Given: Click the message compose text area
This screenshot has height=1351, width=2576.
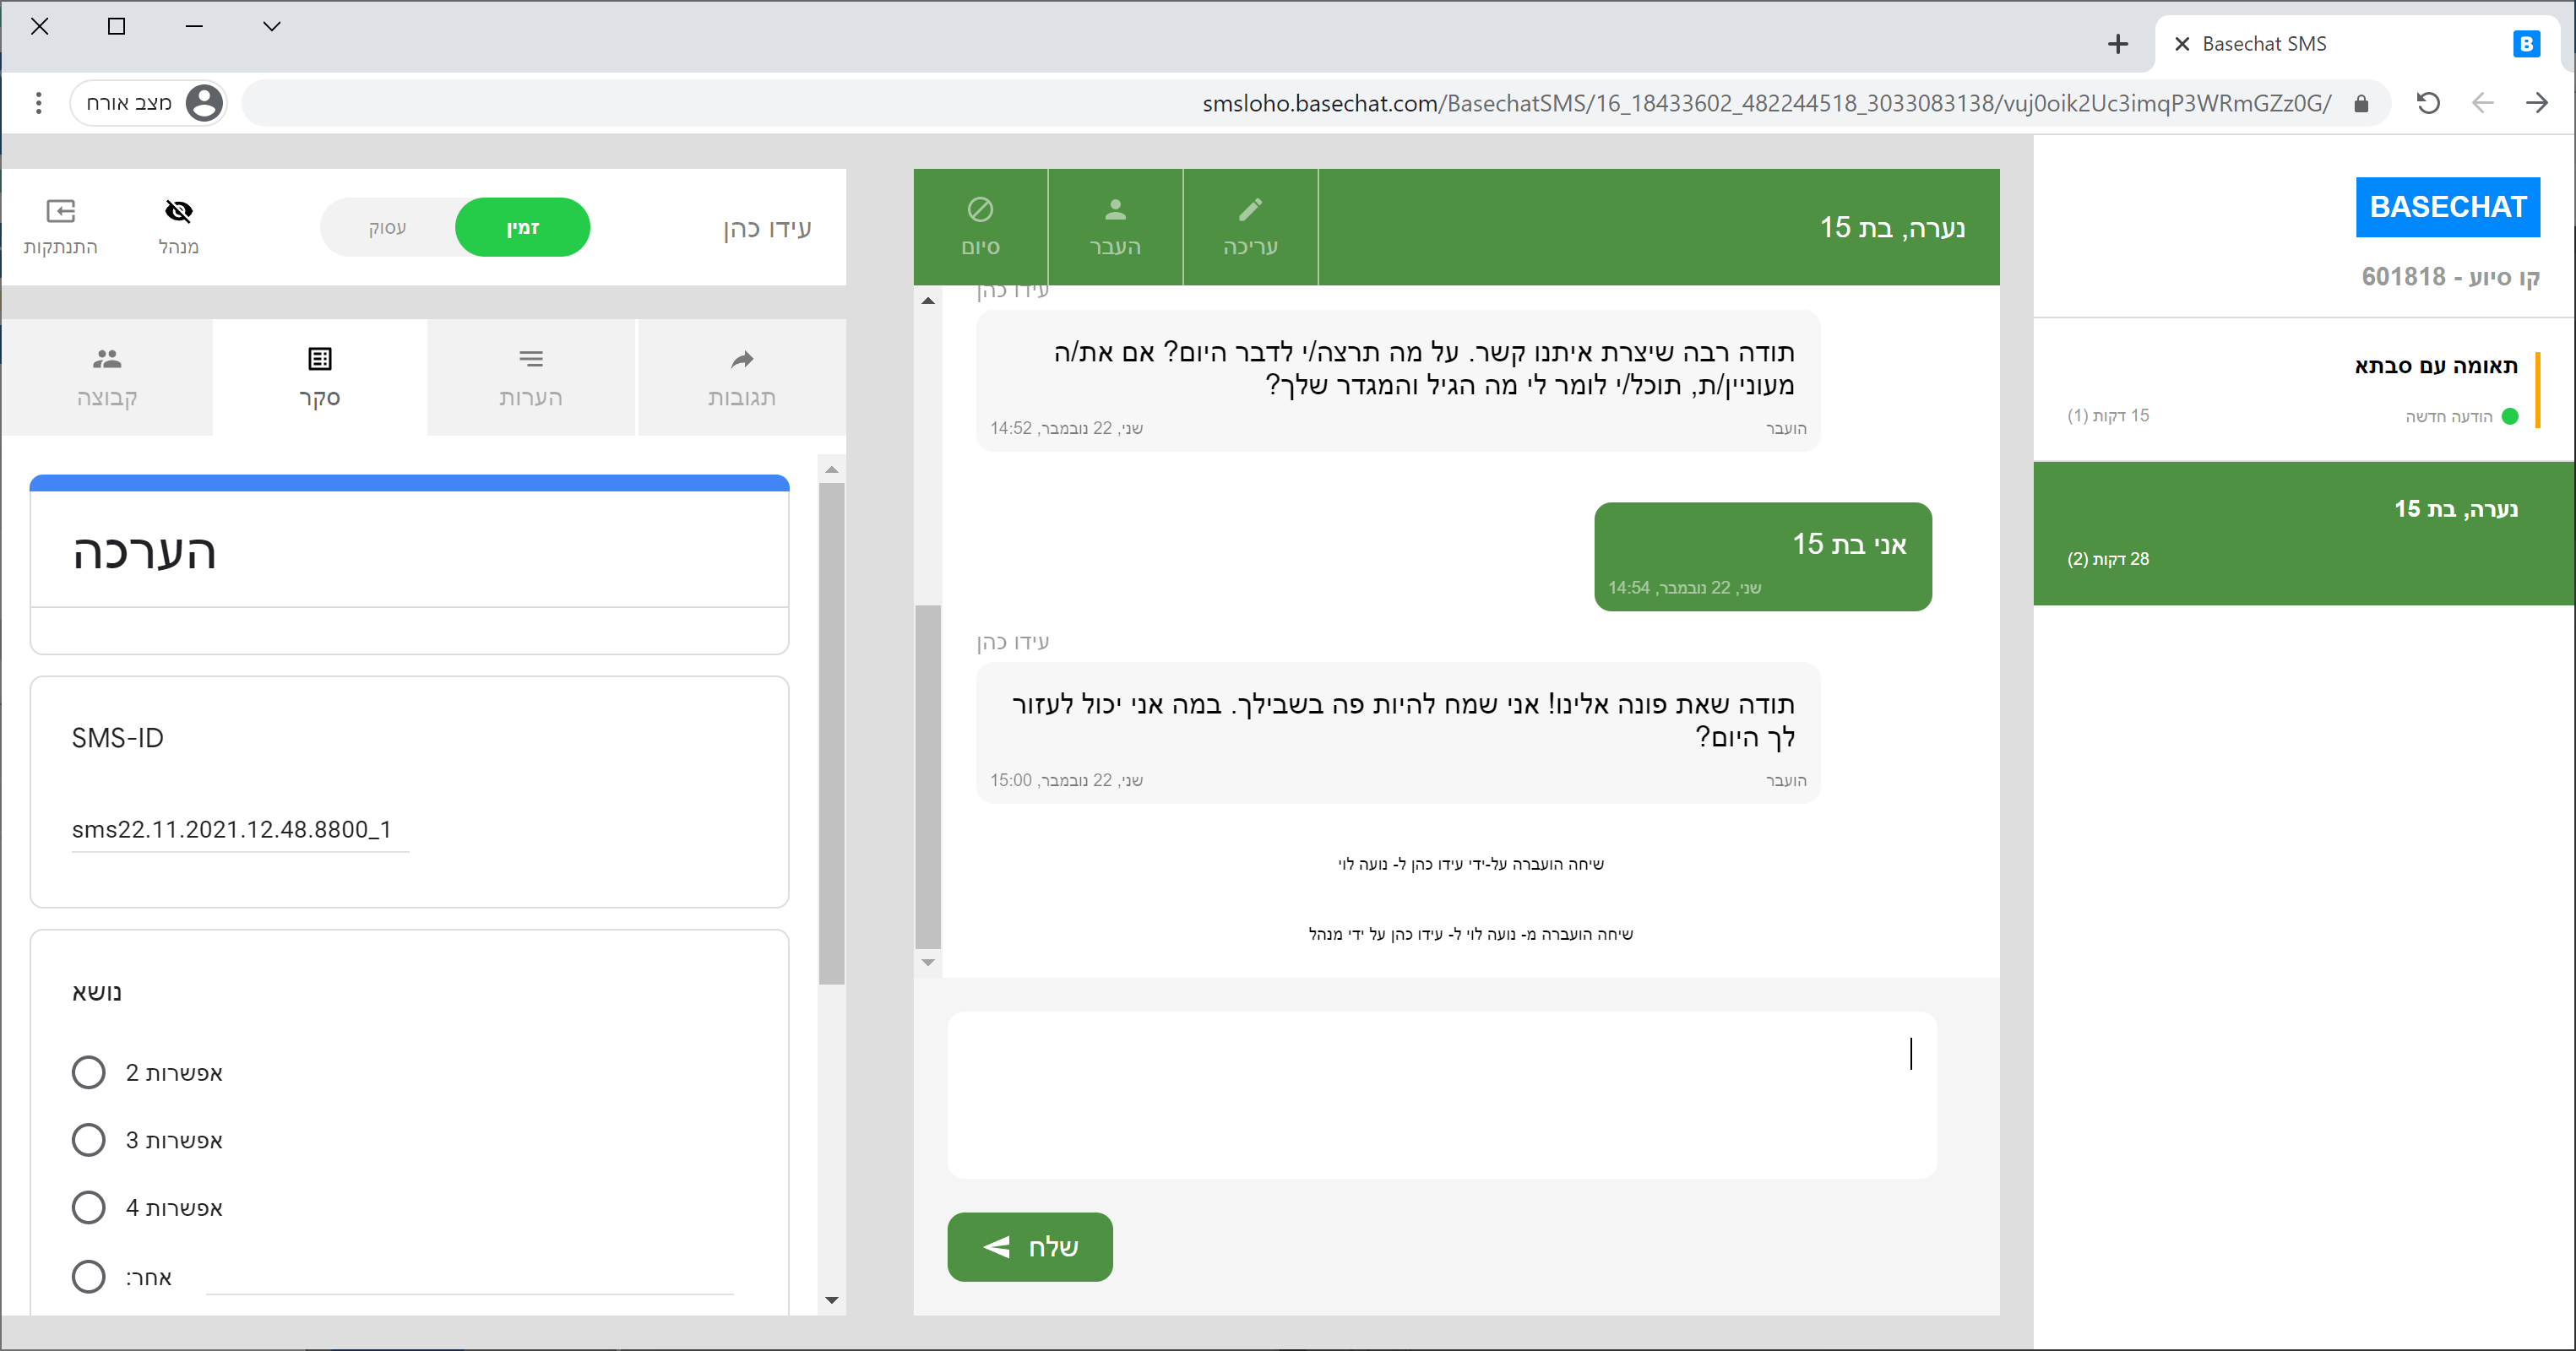Looking at the screenshot, I should [x=1440, y=1095].
